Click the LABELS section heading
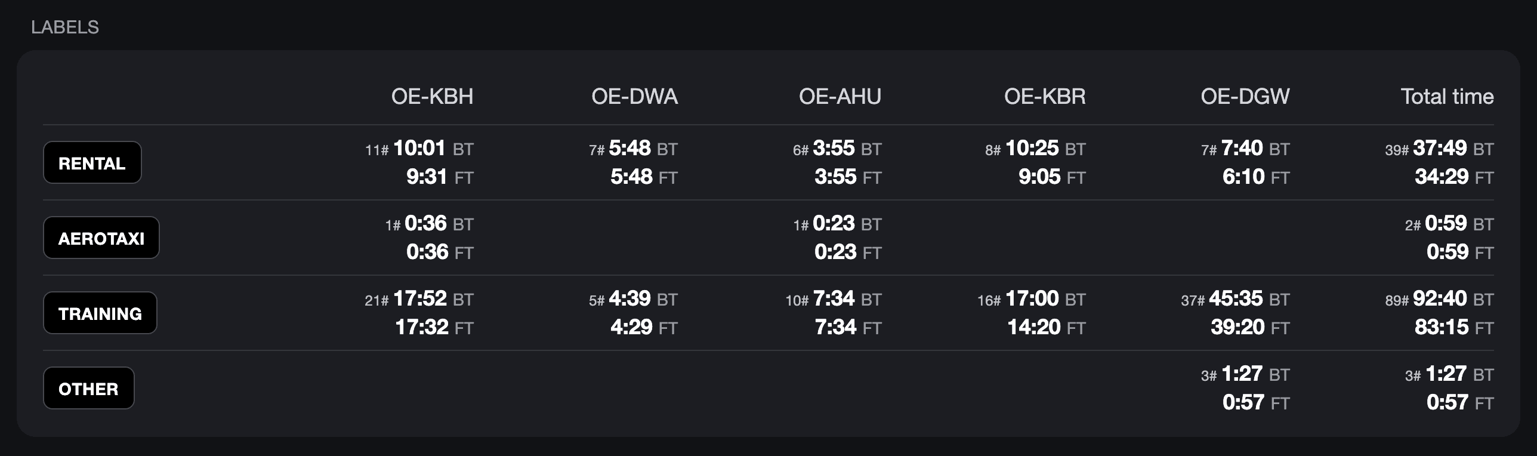The image size is (1537, 456). point(65,27)
